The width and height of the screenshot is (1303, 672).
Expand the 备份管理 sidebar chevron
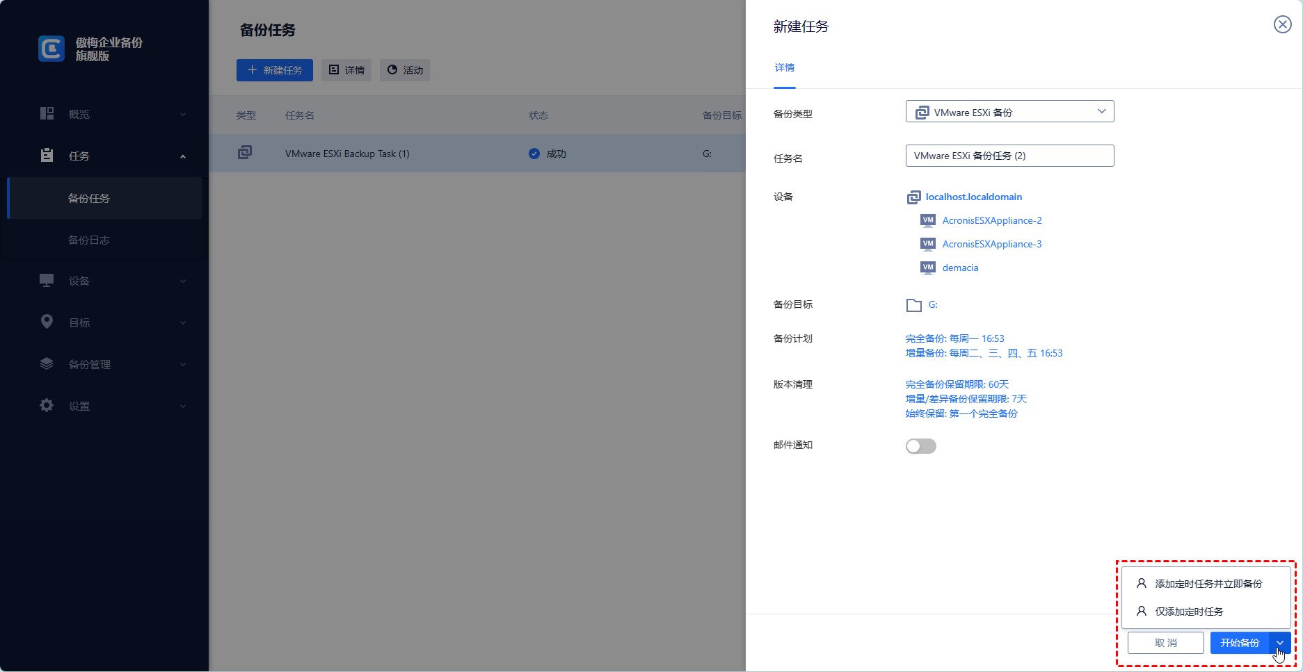(x=183, y=364)
